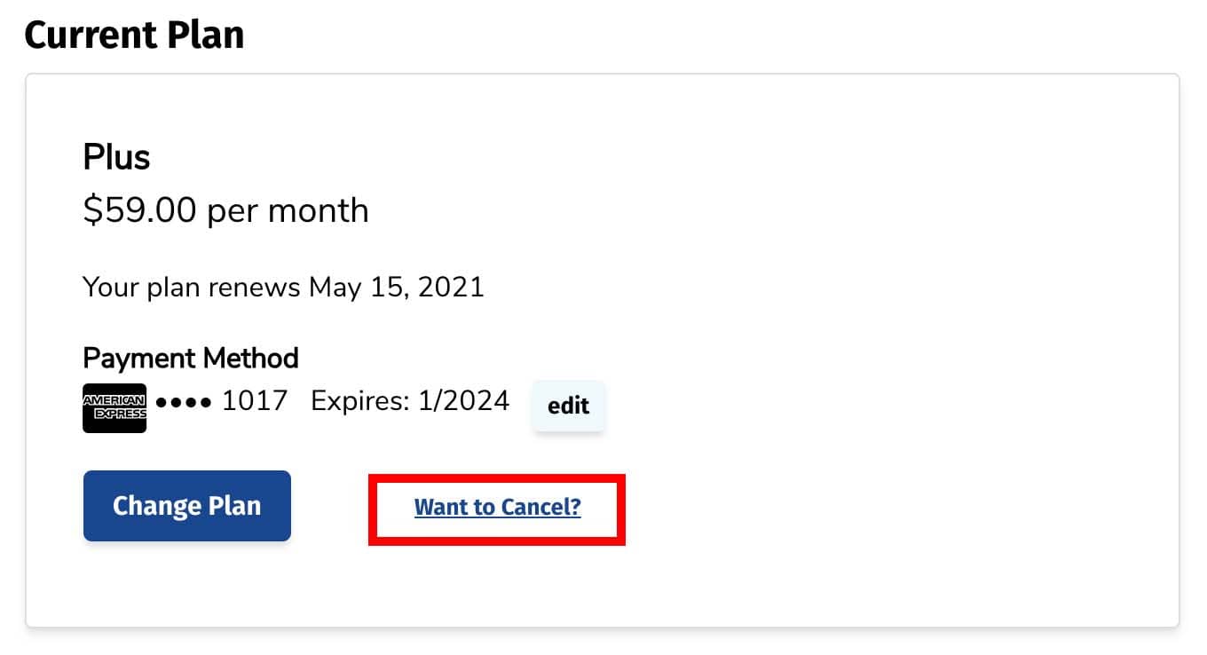Image resolution: width=1207 pixels, height=655 pixels.
Task: Select the Plus plan name
Action: (116, 157)
